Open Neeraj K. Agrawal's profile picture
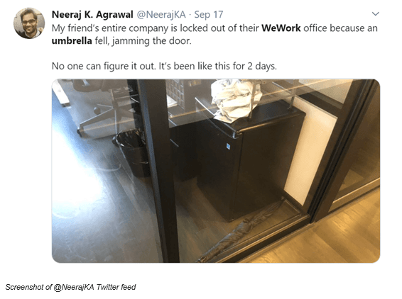Viewport: 402px width, 299px height. coord(29,23)
